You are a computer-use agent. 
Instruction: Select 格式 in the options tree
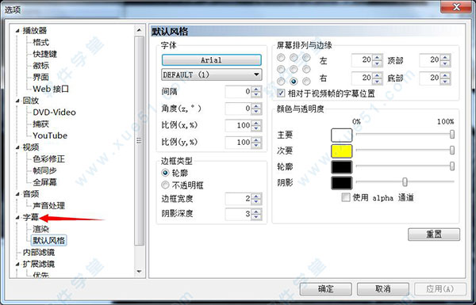click(40, 42)
